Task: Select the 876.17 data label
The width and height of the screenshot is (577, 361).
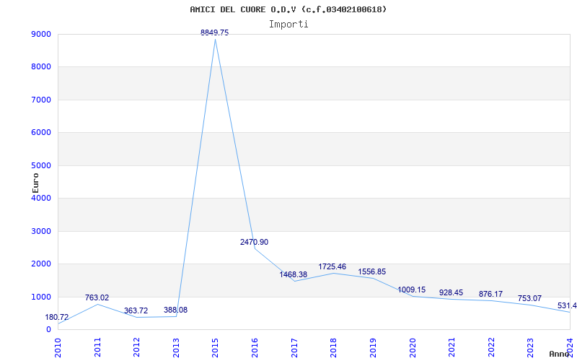Action: (x=490, y=295)
